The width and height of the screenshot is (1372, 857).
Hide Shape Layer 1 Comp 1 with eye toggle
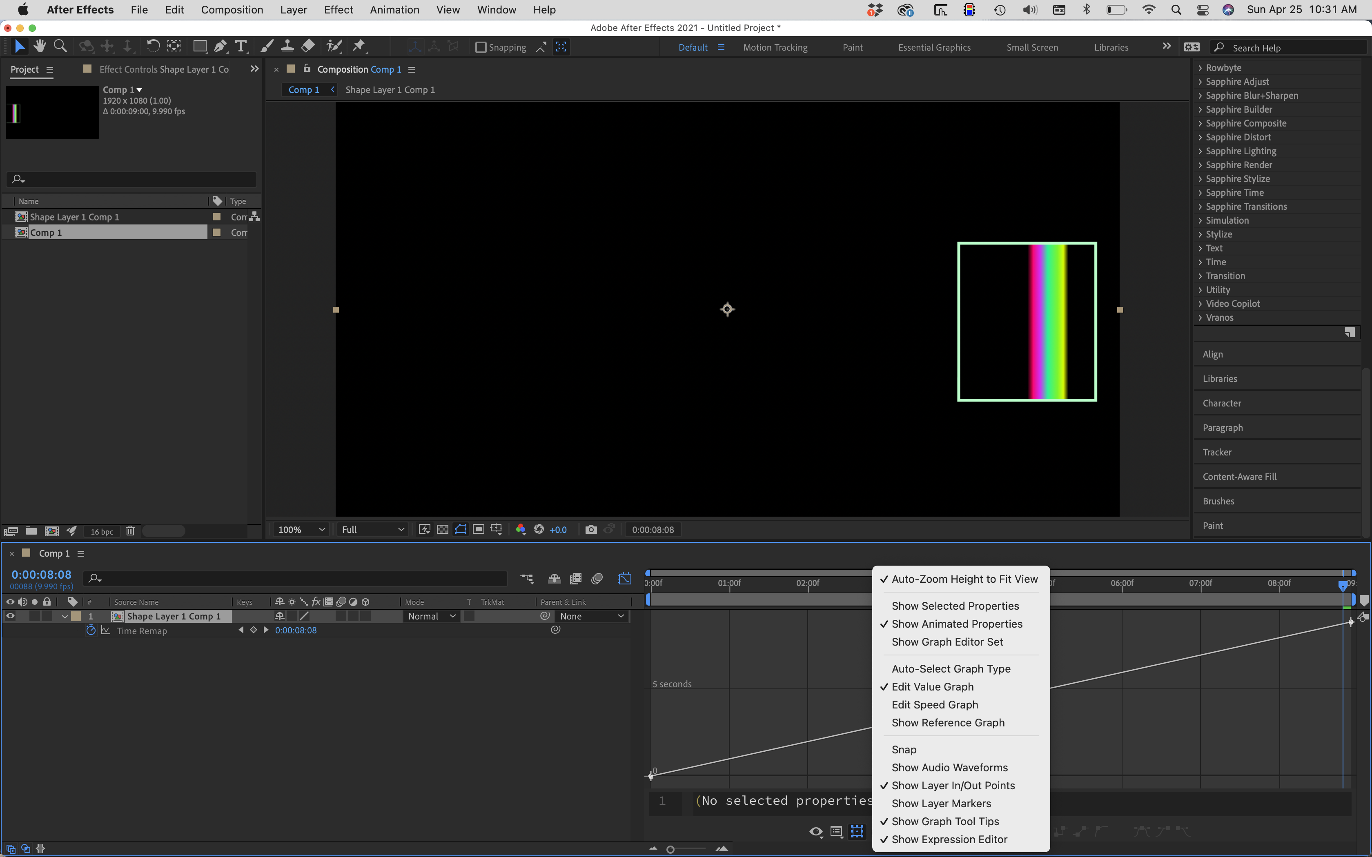point(10,616)
